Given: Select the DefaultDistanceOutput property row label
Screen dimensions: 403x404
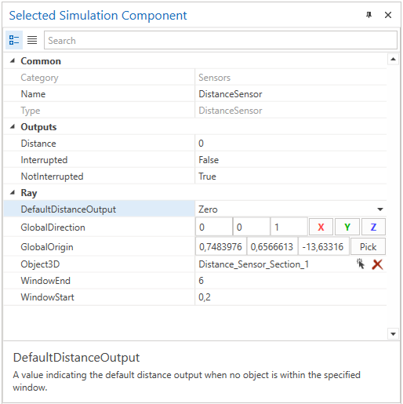Looking at the screenshot, I should 68,209.
